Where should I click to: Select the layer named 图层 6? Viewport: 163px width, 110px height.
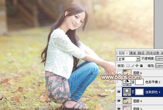137,73
